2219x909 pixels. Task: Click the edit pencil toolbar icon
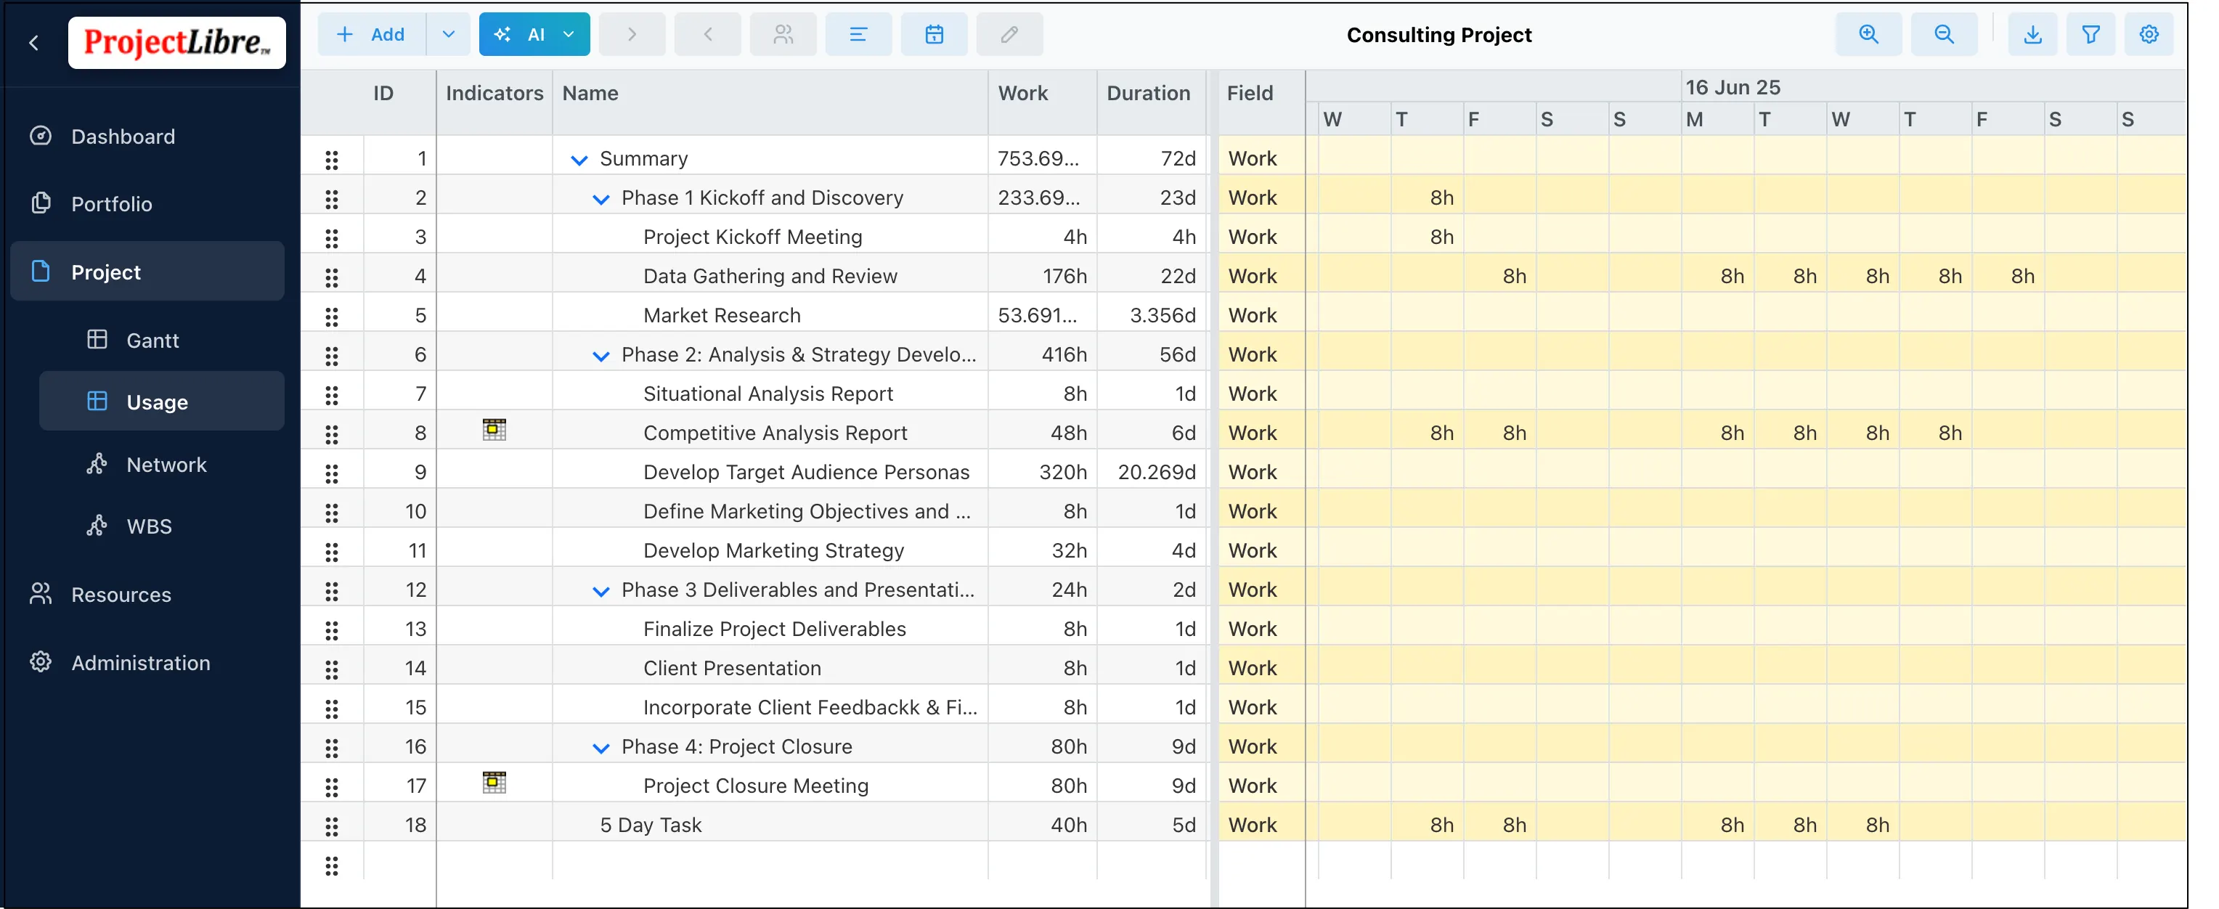(x=1009, y=34)
